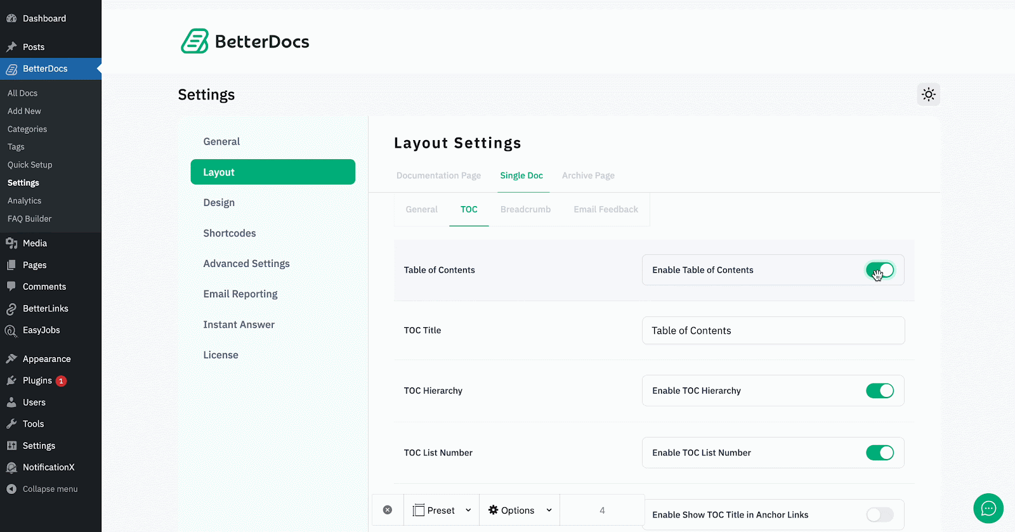Click the NotificationX sidebar icon
The height and width of the screenshot is (532, 1015).
point(11,467)
